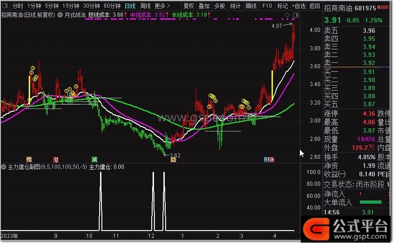Click the 涨 event marker
This screenshot has height=244, width=395.
click(272, 159)
